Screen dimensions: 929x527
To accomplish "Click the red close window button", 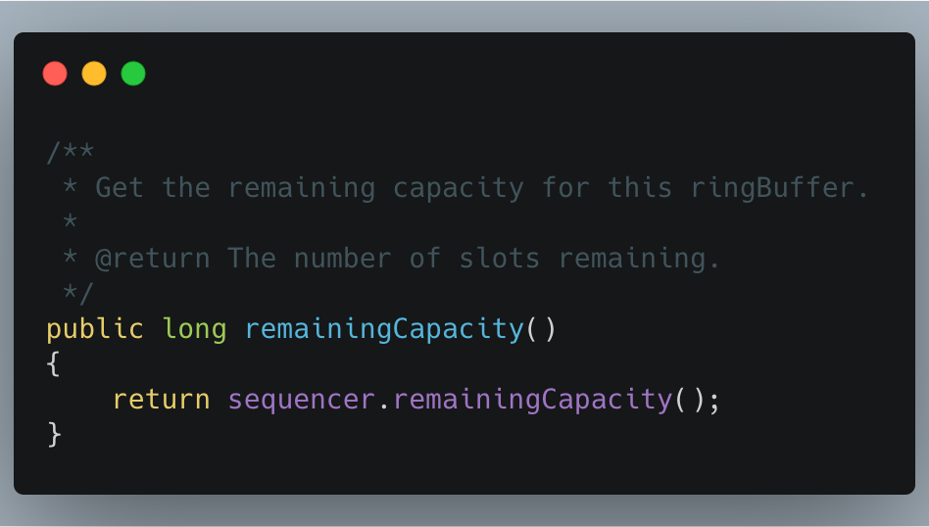I will tap(55, 73).
